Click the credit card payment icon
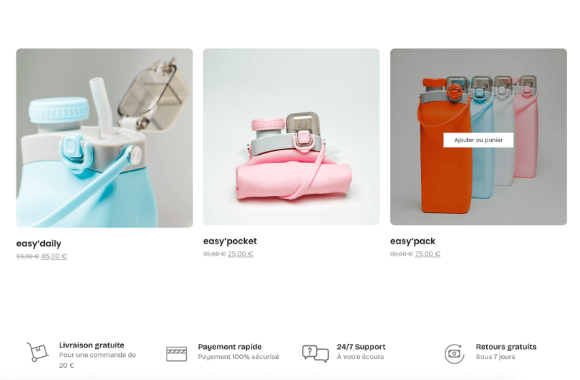This screenshot has height=380, width=580. 176,353
